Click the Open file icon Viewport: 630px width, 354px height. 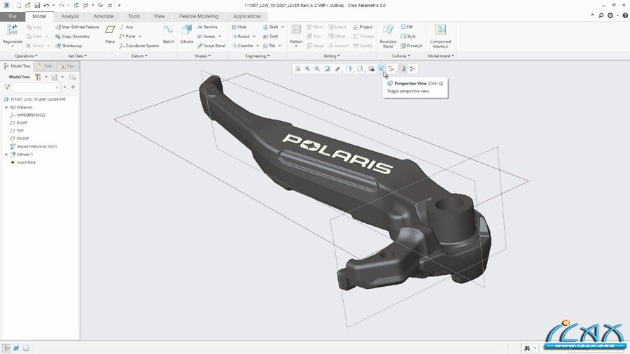point(27,5)
